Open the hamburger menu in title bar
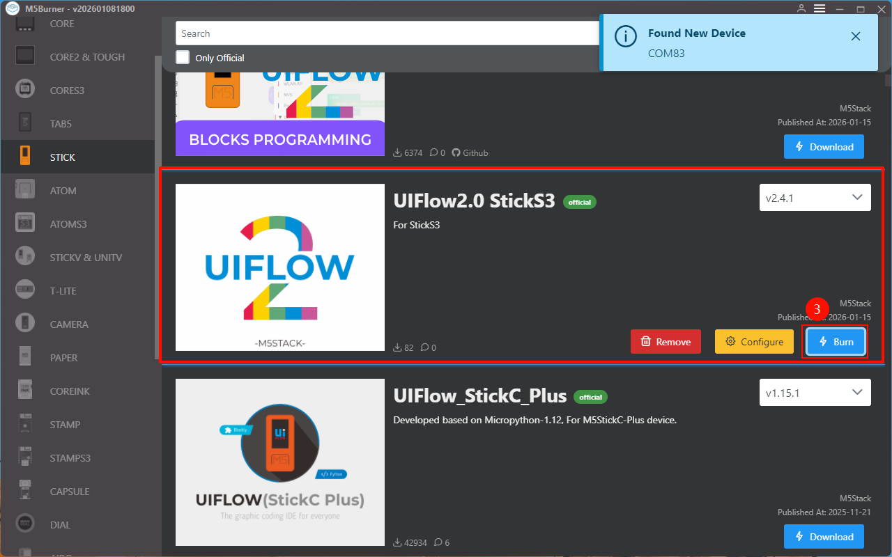 pos(820,9)
